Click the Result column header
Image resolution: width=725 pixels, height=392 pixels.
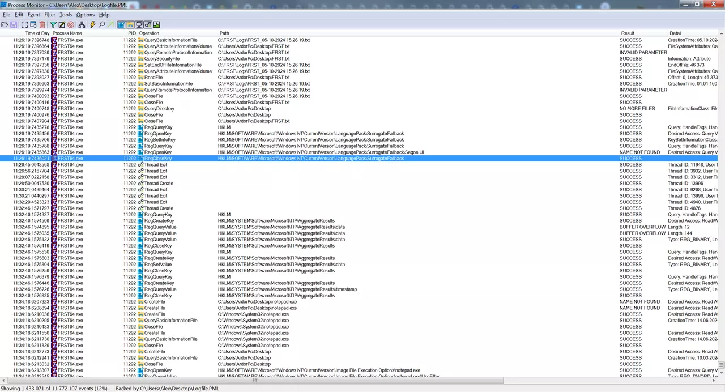coord(628,33)
